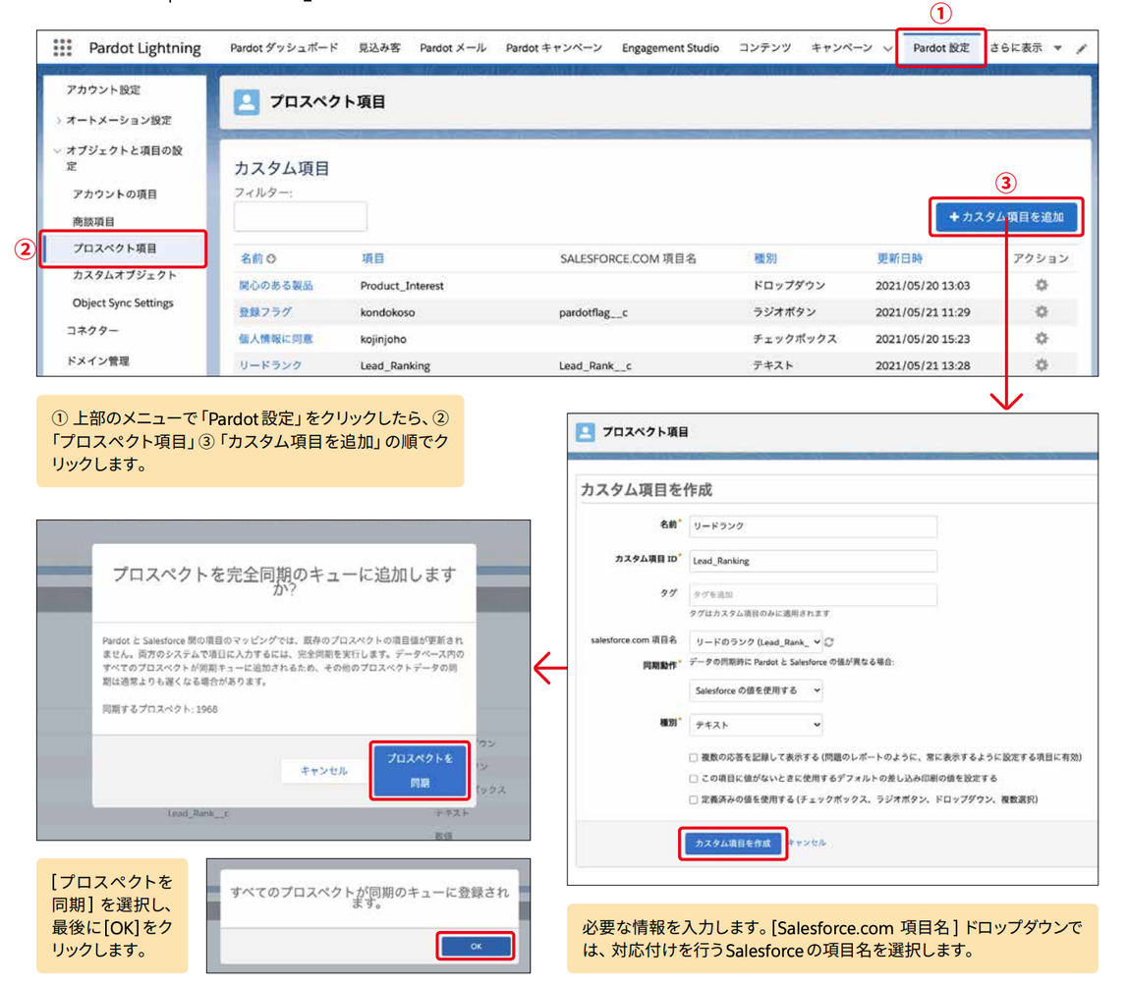Select 商談項目 in sidebar
The height and width of the screenshot is (986, 1128).
[93, 222]
